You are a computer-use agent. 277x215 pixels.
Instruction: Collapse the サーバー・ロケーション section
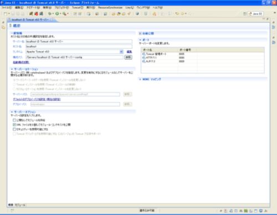click(12, 69)
